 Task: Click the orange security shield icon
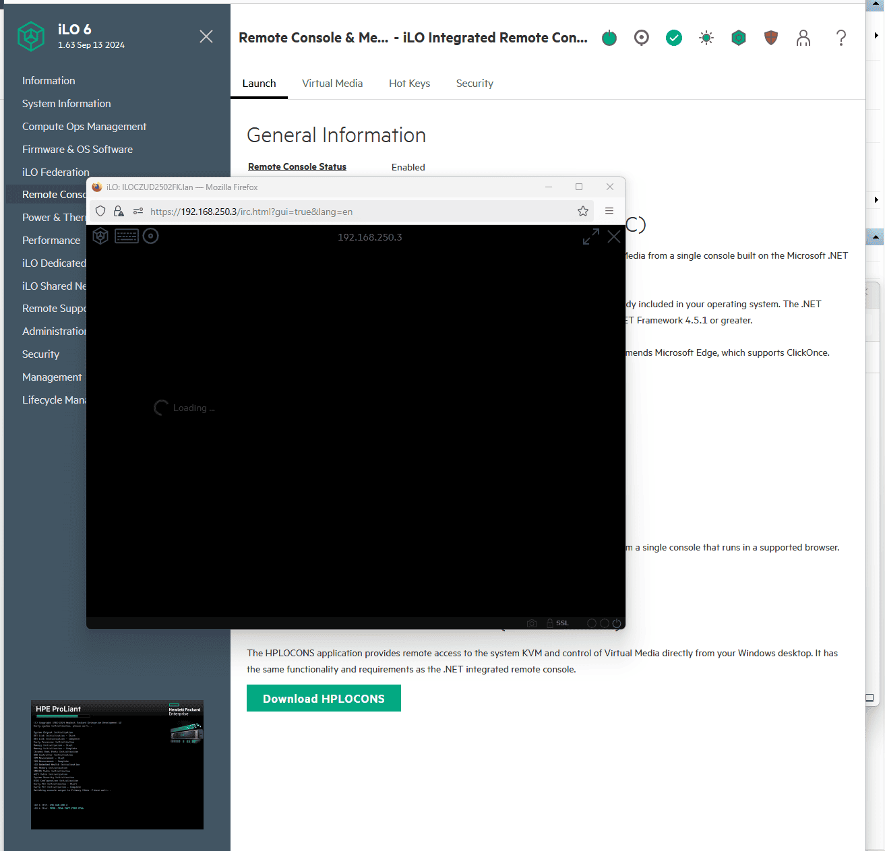[x=771, y=38]
